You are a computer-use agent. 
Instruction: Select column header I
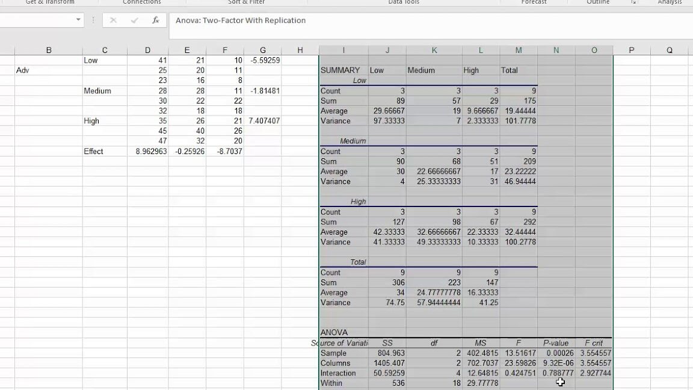tap(343, 50)
